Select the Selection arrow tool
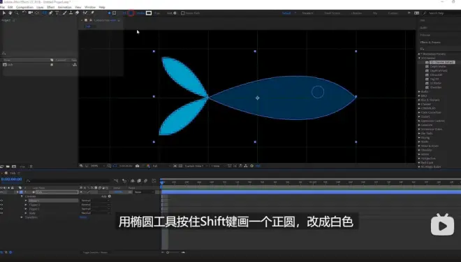Image resolution: width=461 pixels, height=262 pixels. (3, 13)
